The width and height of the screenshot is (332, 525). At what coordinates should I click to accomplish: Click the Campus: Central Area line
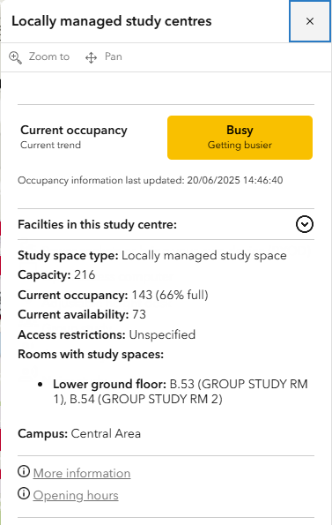coord(79,433)
